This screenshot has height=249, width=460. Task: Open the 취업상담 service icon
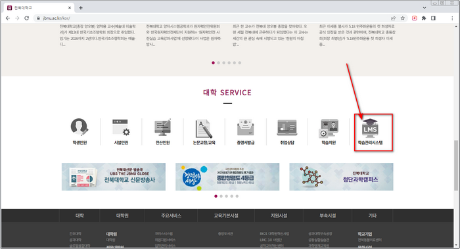click(287, 131)
